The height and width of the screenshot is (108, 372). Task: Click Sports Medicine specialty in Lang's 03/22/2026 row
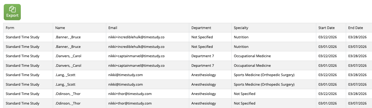click(x=264, y=75)
